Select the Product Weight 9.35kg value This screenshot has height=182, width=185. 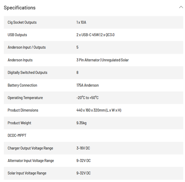click(x=81, y=123)
